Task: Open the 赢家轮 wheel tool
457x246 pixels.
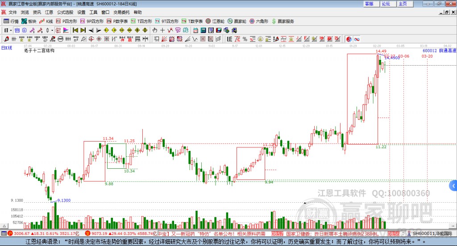Action: (x=237, y=21)
